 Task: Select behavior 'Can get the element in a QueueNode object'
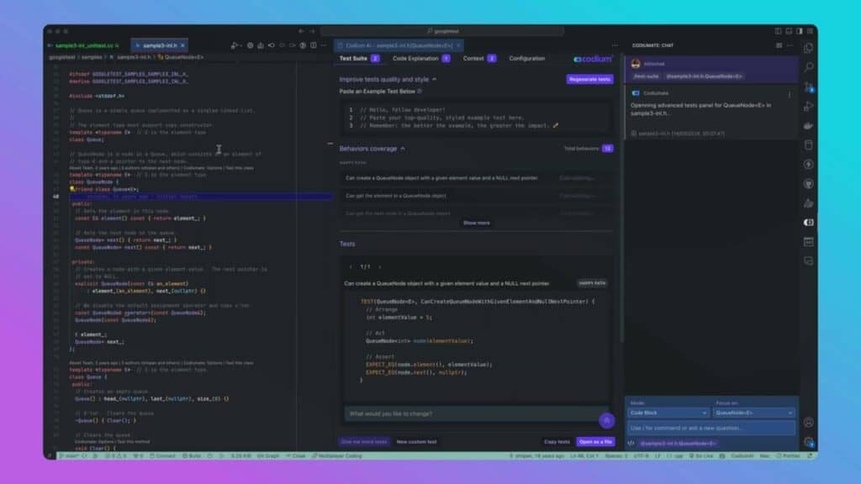(x=476, y=195)
